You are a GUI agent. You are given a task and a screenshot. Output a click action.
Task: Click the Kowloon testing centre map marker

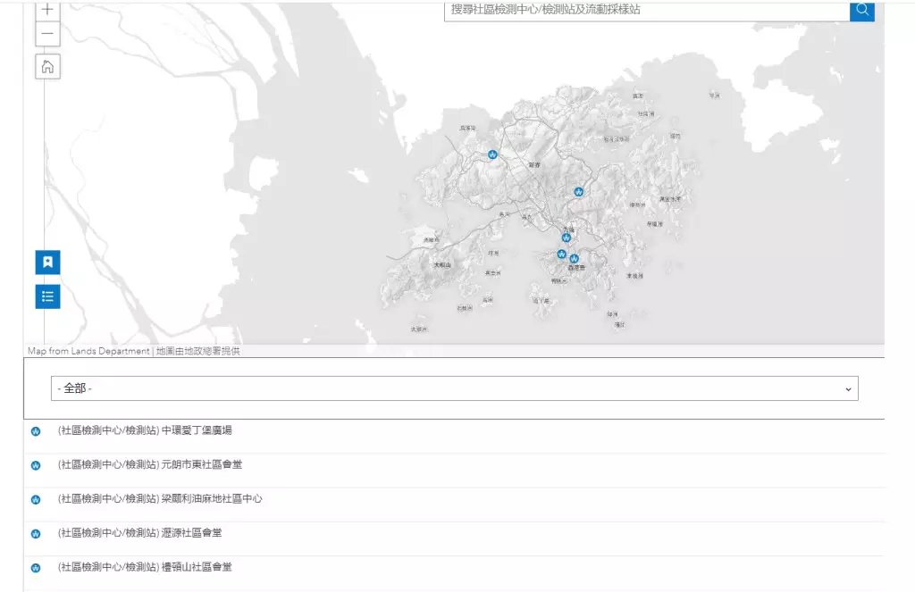tap(566, 238)
